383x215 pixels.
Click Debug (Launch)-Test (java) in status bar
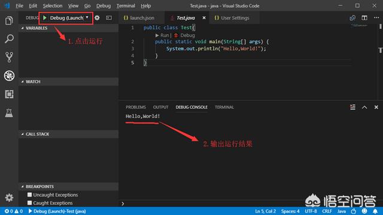click(57, 211)
